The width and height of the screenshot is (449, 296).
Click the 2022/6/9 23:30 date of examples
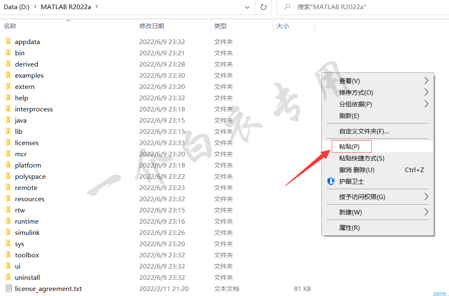click(x=162, y=75)
